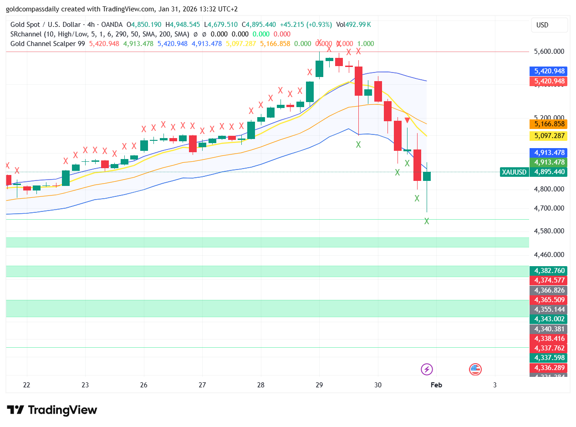Screen dimensions: 576x427
Task: Click the purple lightning event icon above Feb
Action: click(x=426, y=369)
